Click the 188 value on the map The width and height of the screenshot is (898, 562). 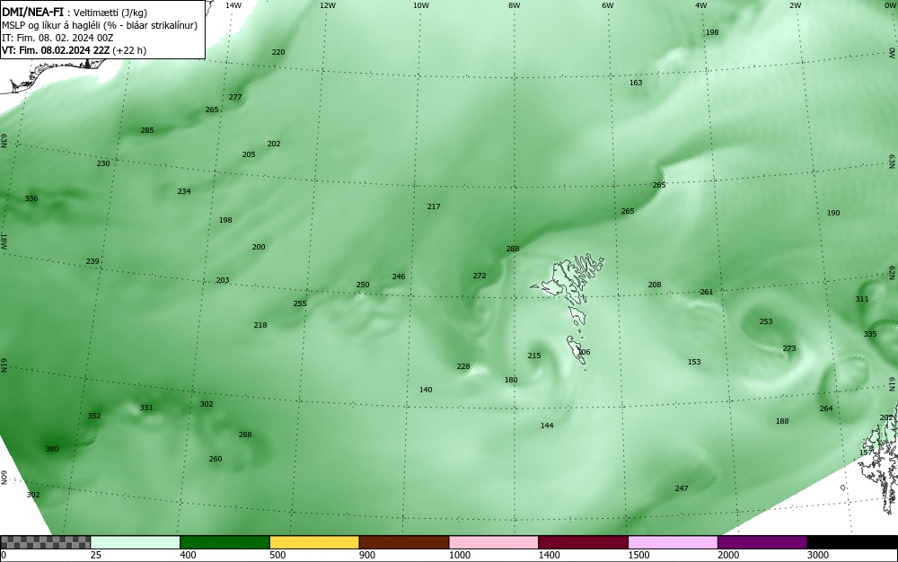782,421
